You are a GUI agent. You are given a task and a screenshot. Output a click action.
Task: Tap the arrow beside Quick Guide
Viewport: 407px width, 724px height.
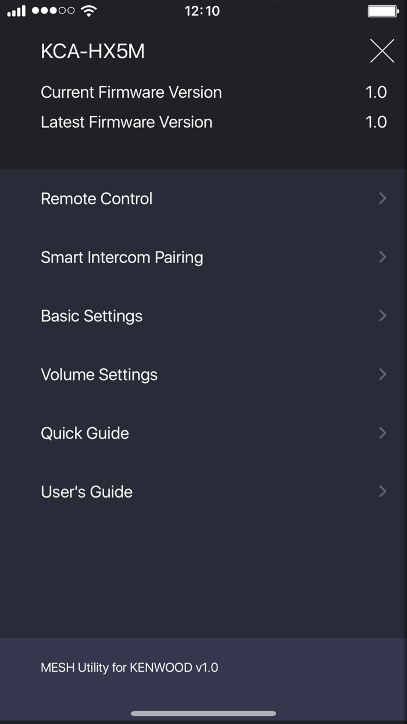pyautogui.click(x=382, y=433)
